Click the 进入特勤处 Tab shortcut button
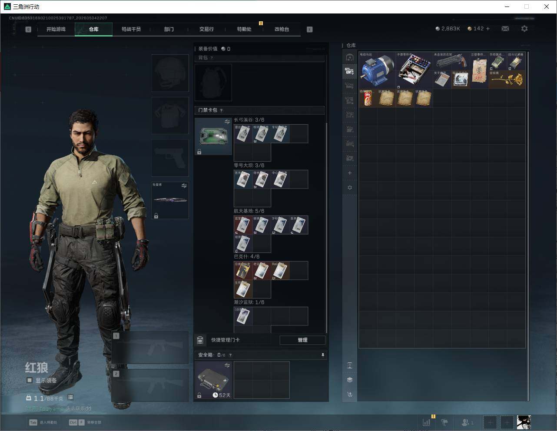This screenshot has height=431, width=557. coord(43,422)
